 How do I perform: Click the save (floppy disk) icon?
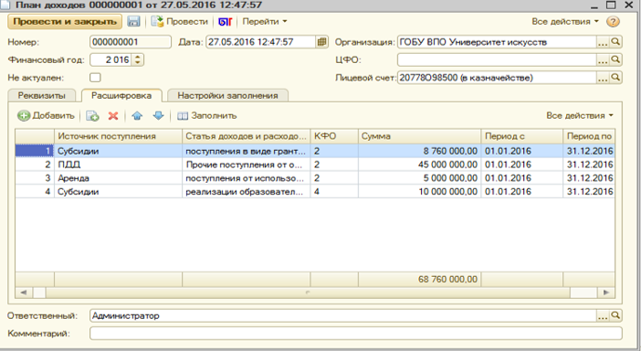tap(133, 22)
